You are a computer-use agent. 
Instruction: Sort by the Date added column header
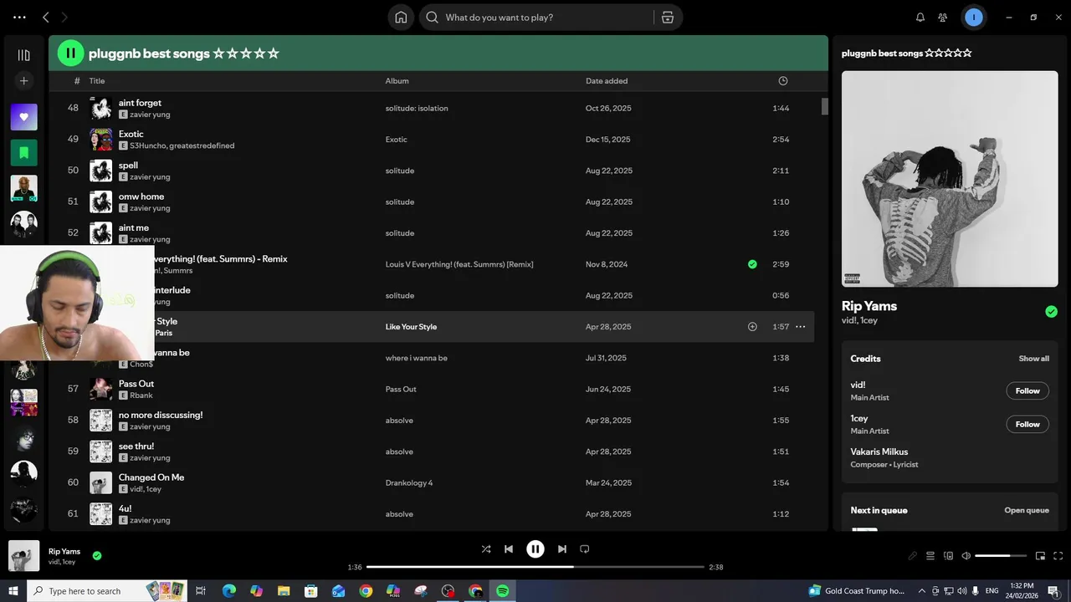coord(607,81)
